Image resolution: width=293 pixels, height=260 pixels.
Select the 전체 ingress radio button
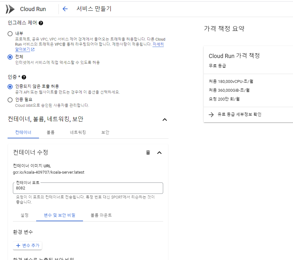10,57
